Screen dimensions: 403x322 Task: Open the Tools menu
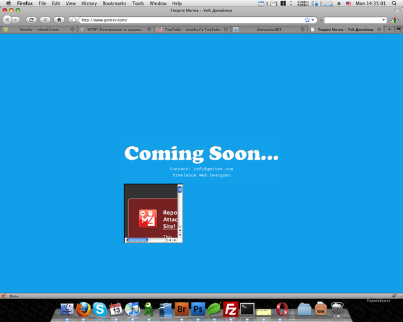138,3
